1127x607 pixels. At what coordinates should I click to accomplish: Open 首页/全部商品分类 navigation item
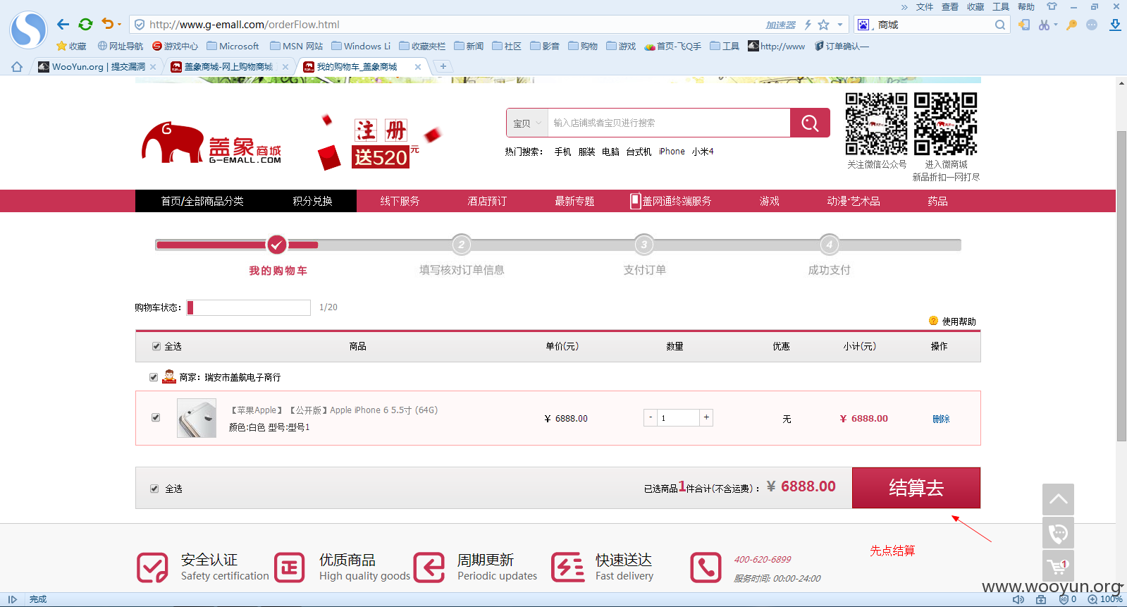tap(202, 201)
